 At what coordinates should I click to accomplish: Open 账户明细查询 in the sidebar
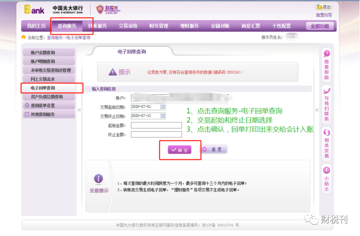pyautogui.click(x=49, y=61)
